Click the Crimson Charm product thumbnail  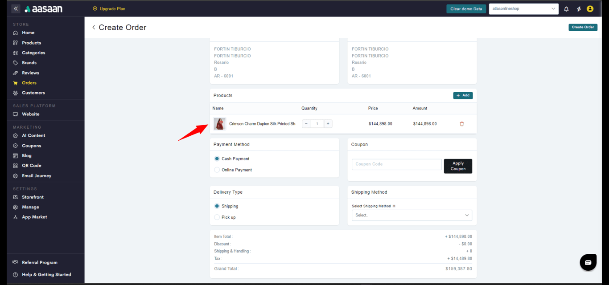[219, 124]
